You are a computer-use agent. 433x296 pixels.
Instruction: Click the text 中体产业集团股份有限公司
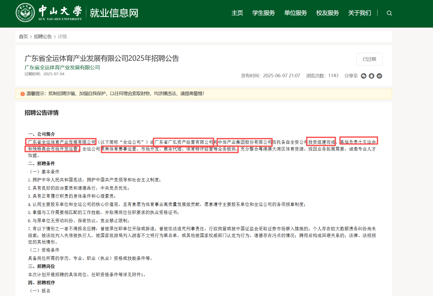[x=245, y=142]
